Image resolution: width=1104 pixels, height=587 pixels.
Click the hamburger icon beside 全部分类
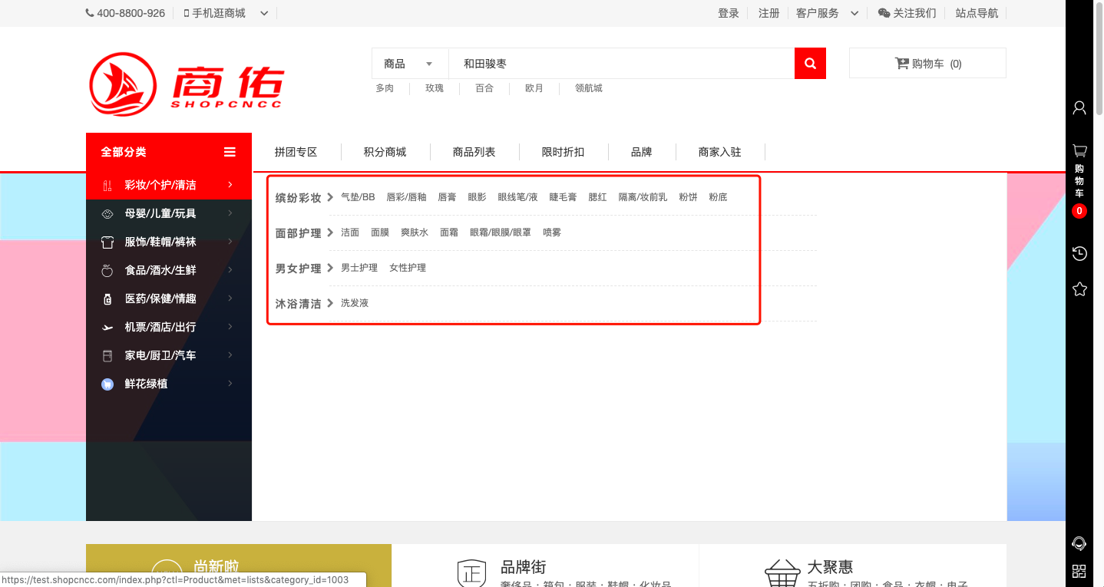pos(230,152)
